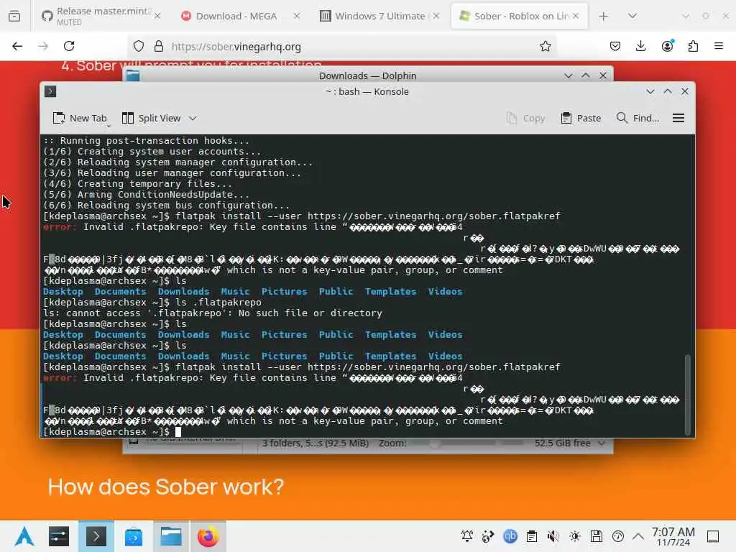
Task: Open the clock showing 7:07 AM
Action: [673, 536]
